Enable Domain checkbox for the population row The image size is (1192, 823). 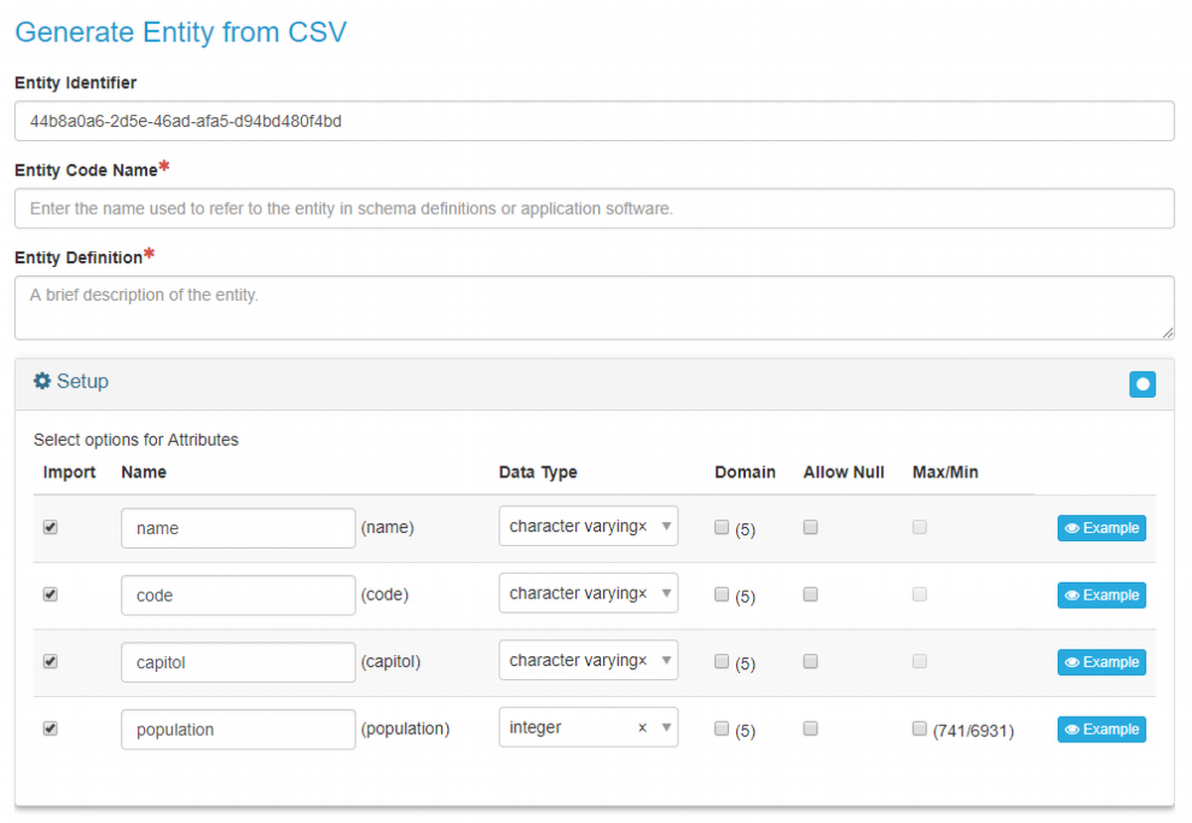(722, 729)
